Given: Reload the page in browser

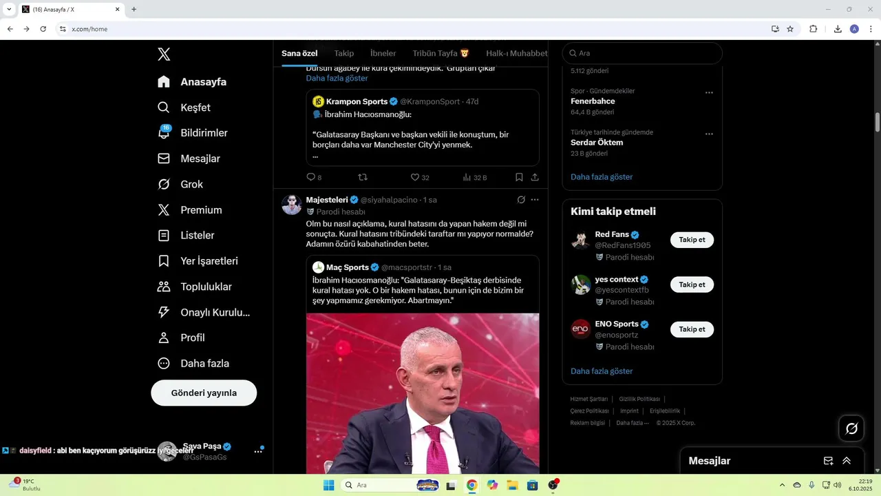Looking at the screenshot, I should click(x=43, y=29).
